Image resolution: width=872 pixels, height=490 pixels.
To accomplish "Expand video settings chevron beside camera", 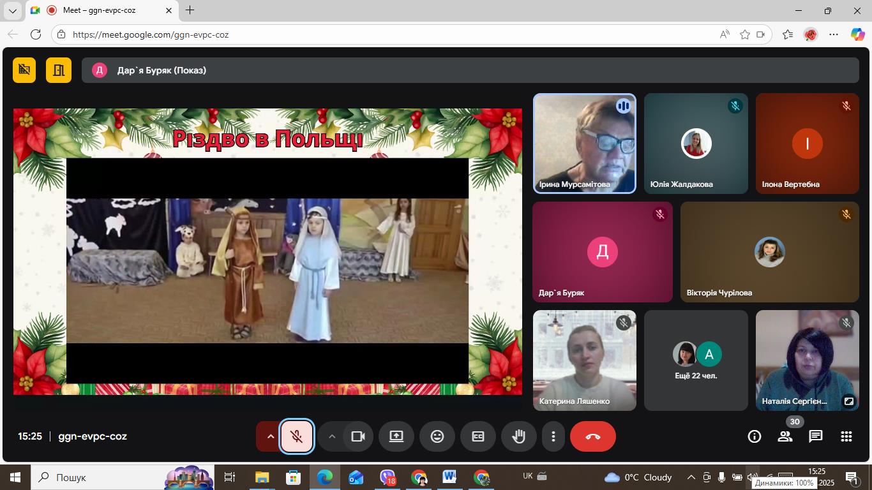I will tap(331, 436).
